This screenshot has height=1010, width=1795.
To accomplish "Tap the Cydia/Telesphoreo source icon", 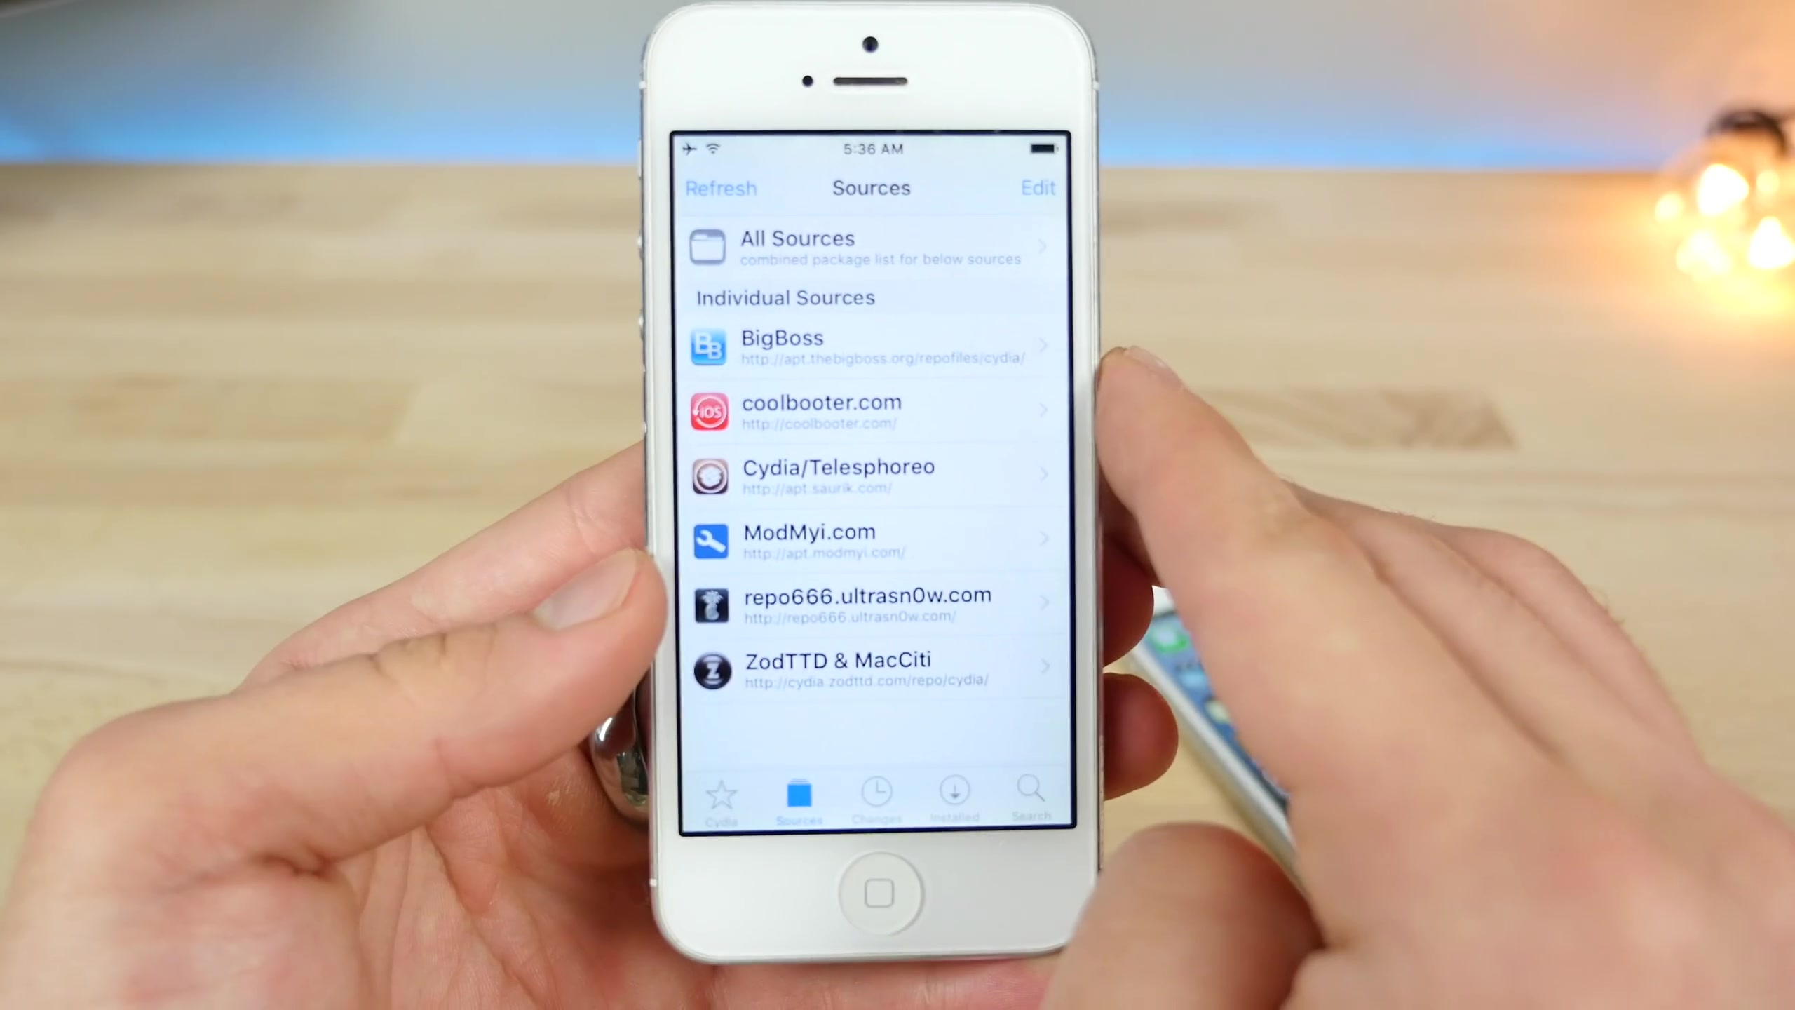I will tap(709, 475).
